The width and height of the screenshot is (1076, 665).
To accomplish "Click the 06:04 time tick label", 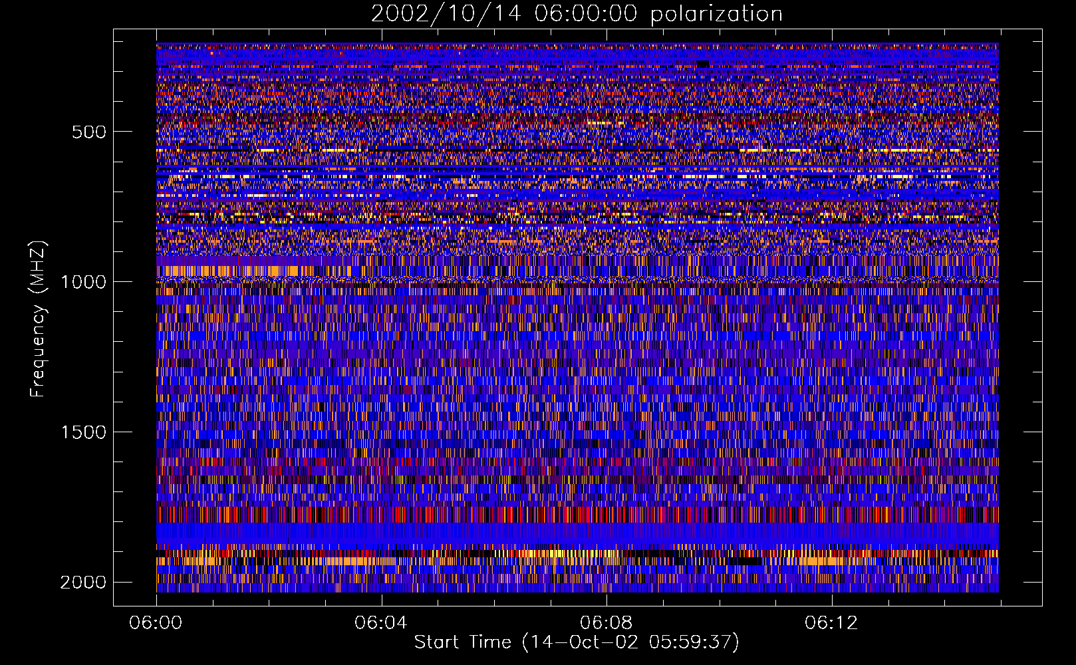I will pos(380,623).
